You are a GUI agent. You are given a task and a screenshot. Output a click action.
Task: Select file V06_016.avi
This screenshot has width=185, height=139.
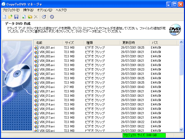click(47, 113)
